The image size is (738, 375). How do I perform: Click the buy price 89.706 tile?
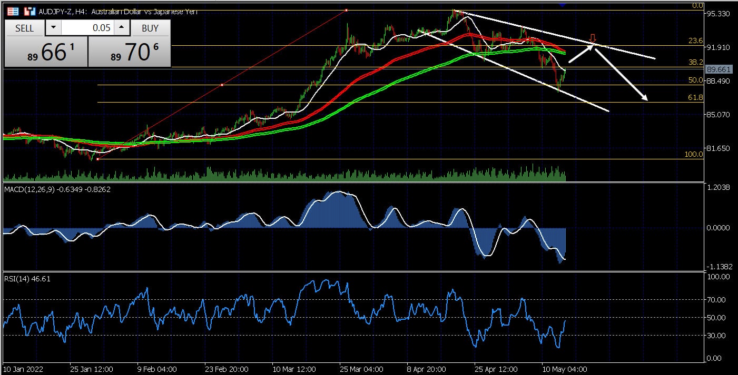[x=129, y=52]
